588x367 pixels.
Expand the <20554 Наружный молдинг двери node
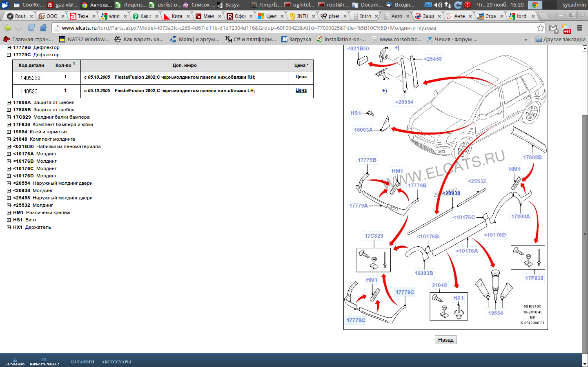(x=9, y=183)
